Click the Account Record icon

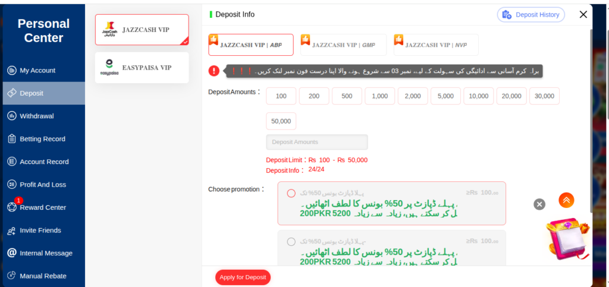(12, 162)
